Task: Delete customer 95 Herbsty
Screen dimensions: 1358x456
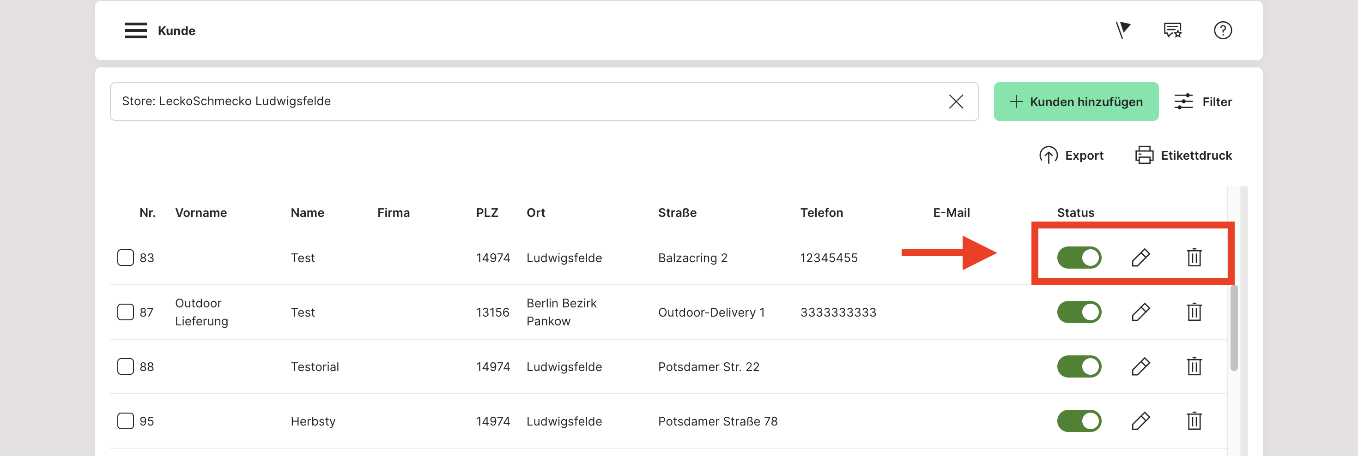Action: click(1194, 421)
